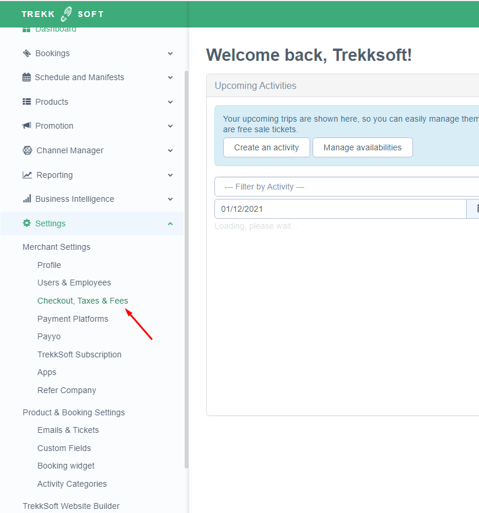The width and height of the screenshot is (479, 513).
Task: Click the Schedule and Manifests calendar icon
Action: pos(26,77)
